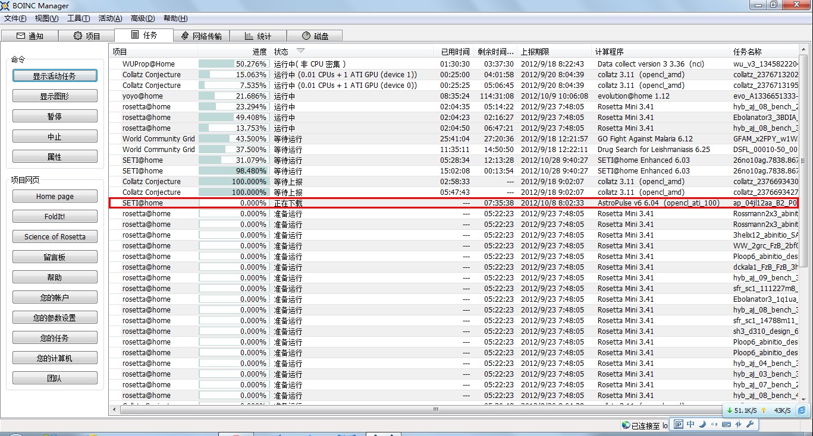
Task: Click the 您的帐户 button
Action: point(55,298)
